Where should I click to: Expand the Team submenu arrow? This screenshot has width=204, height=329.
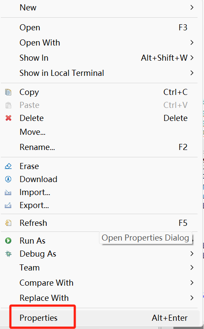[x=192, y=267]
